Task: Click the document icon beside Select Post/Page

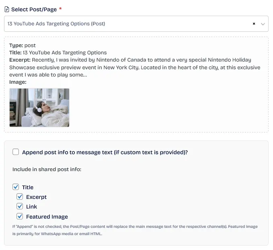Action: (6, 9)
